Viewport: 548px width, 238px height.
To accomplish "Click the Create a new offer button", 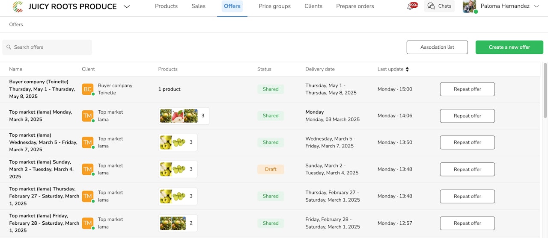I will pos(509,47).
